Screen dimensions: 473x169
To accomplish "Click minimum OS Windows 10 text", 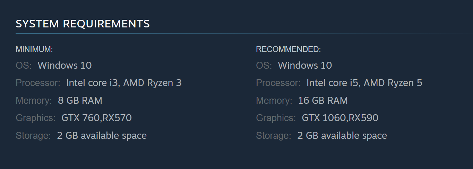I will point(64,65).
